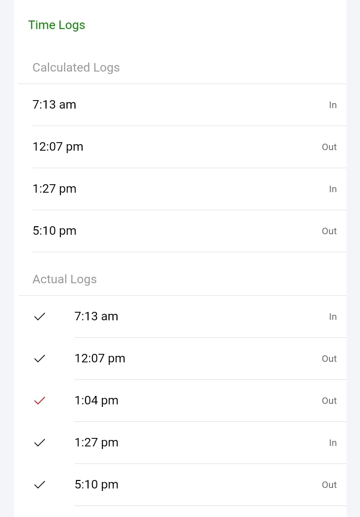360x517 pixels.
Task: Select the Actual Logs header
Action: point(64,279)
